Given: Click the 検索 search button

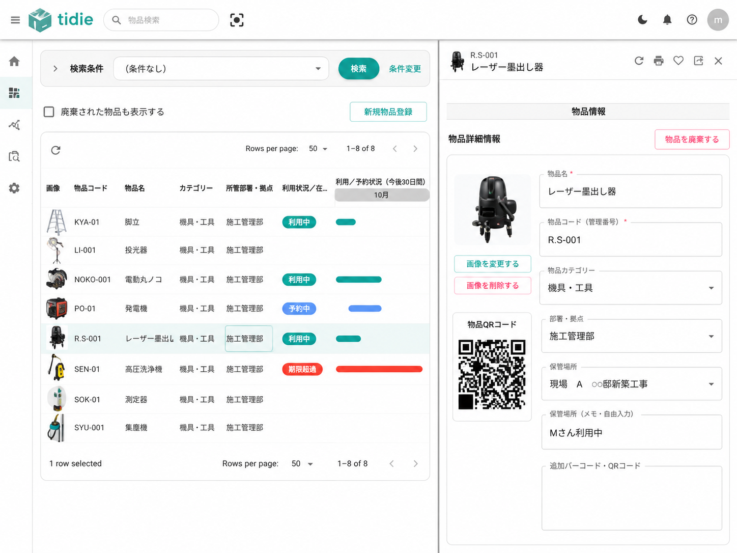Looking at the screenshot, I should 359,69.
